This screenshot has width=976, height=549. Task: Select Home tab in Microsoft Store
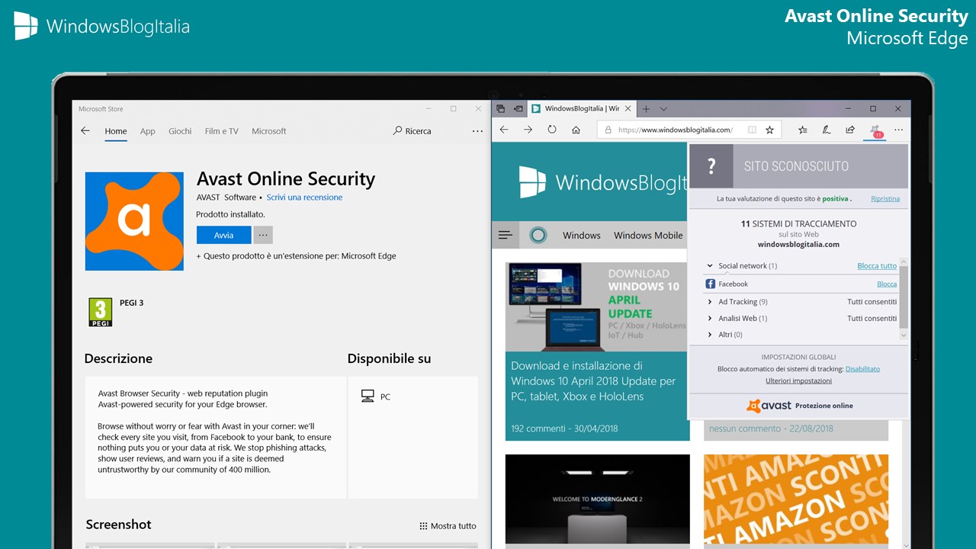click(116, 131)
